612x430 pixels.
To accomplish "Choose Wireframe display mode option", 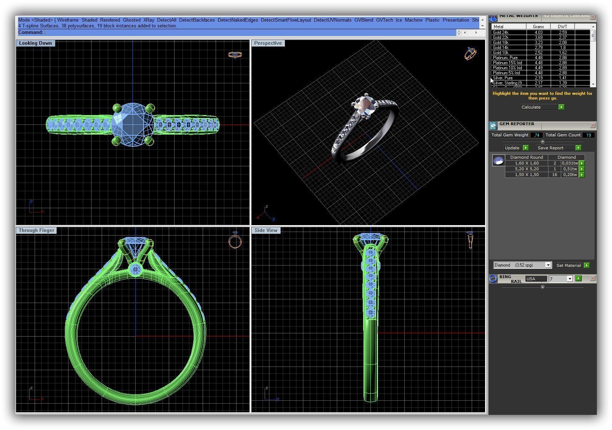I will 68,20.
